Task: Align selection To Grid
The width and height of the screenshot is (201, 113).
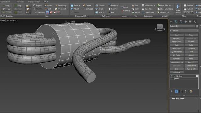Action: 188,9
